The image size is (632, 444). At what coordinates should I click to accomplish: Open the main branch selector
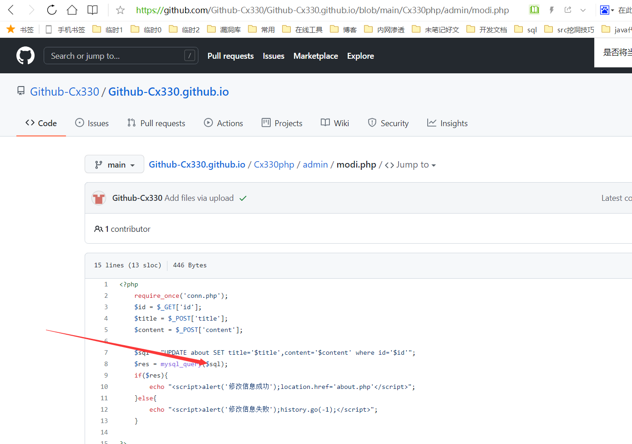[114, 164]
